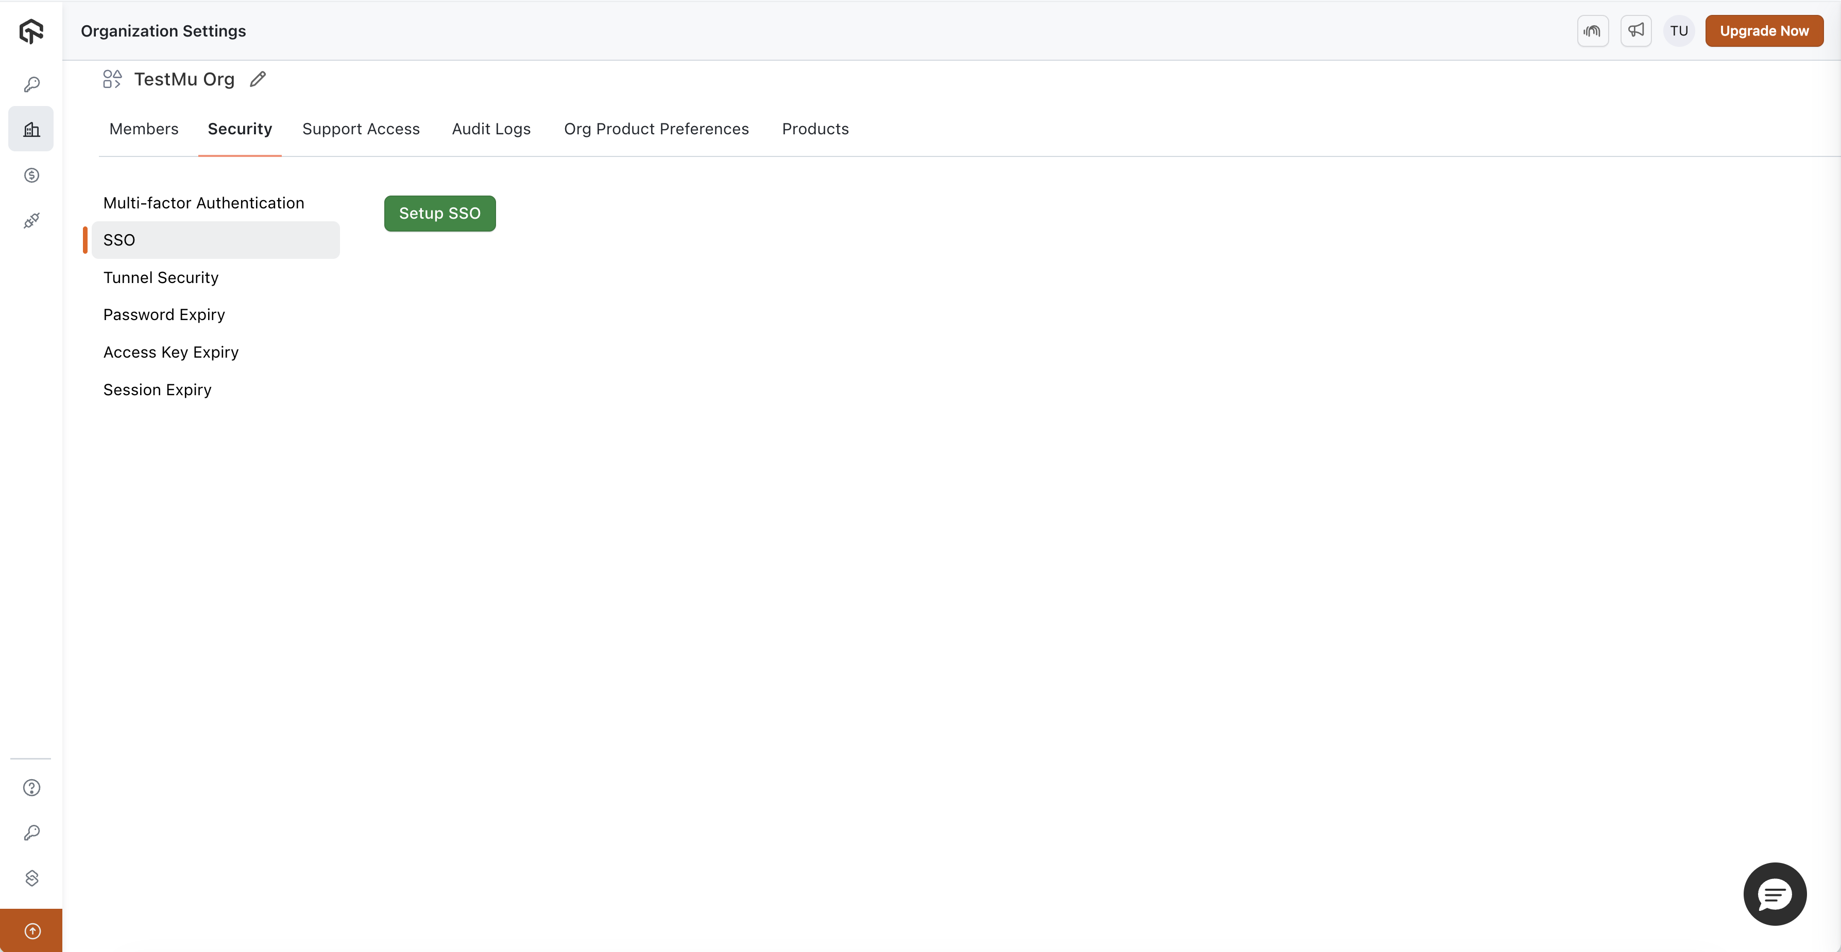This screenshot has width=1841, height=952.
Task: Open the chat support bubble
Action: pos(1775,893)
